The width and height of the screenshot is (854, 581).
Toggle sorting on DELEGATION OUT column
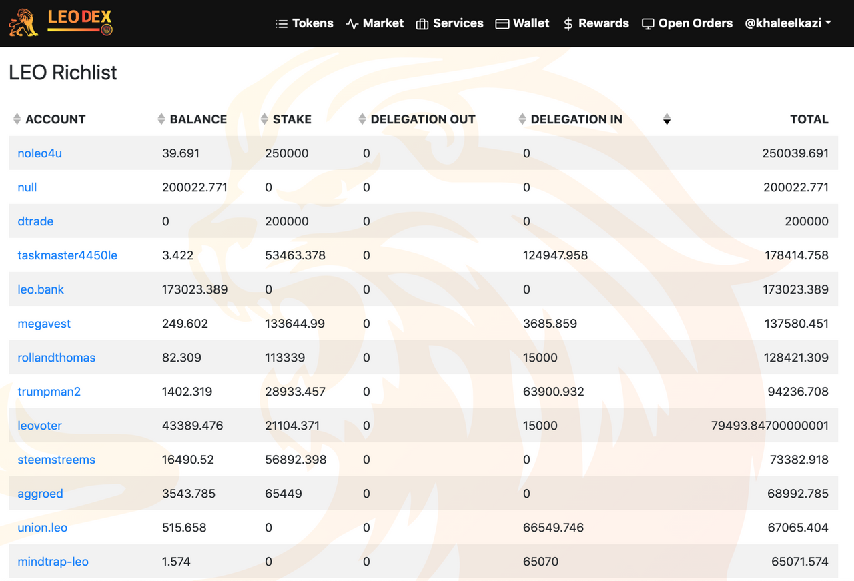click(361, 119)
